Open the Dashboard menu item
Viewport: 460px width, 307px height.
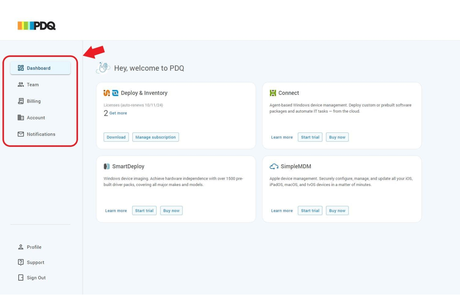pyautogui.click(x=40, y=68)
